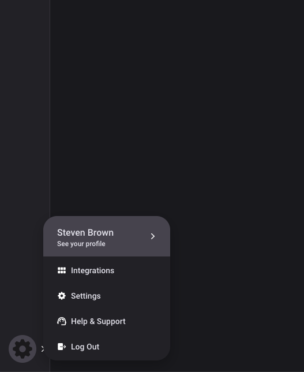The image size is (304, 372).
Task: Click the headset icon for Help & Support
Action: [62, 321]
